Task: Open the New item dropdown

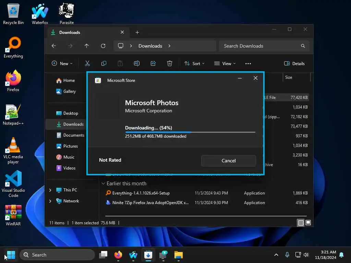Action: pos(62,63)
